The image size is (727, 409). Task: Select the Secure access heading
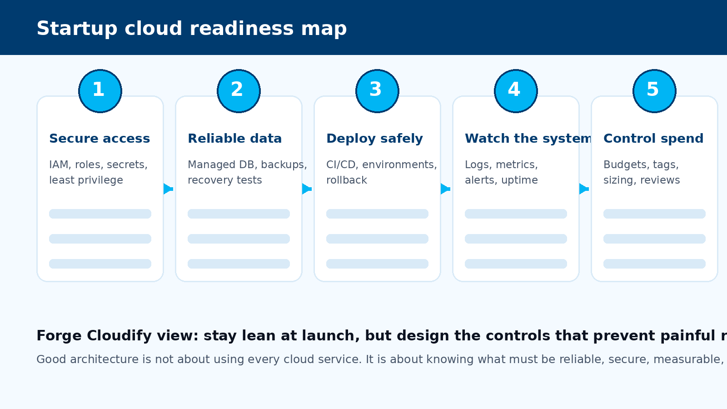100,139
